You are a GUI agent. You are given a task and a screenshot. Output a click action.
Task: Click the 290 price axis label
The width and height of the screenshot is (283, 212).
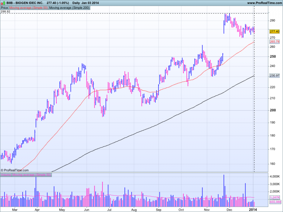pos(273,20)
